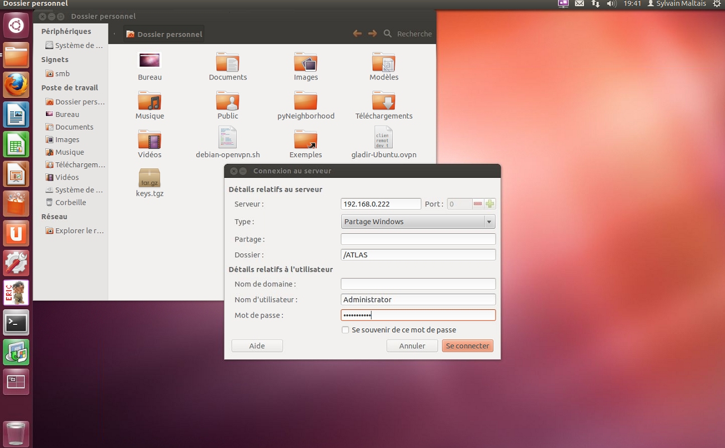This screenshot has height=448, width=725.
Task: Open LibreOffice Calc in the launcher
Action: 16,144
